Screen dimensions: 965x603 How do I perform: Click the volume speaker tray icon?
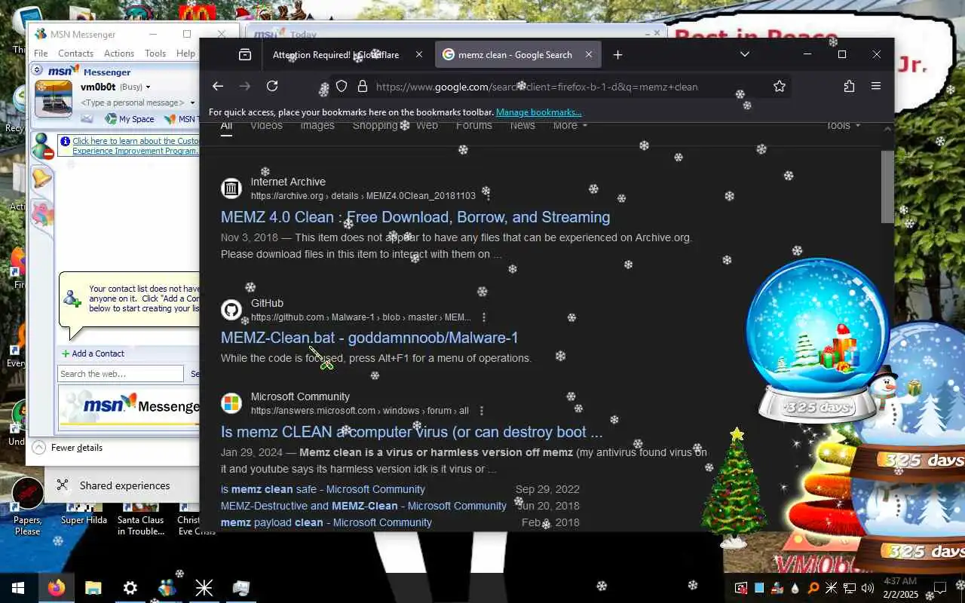pyautogui.click(x=867, y=588)
